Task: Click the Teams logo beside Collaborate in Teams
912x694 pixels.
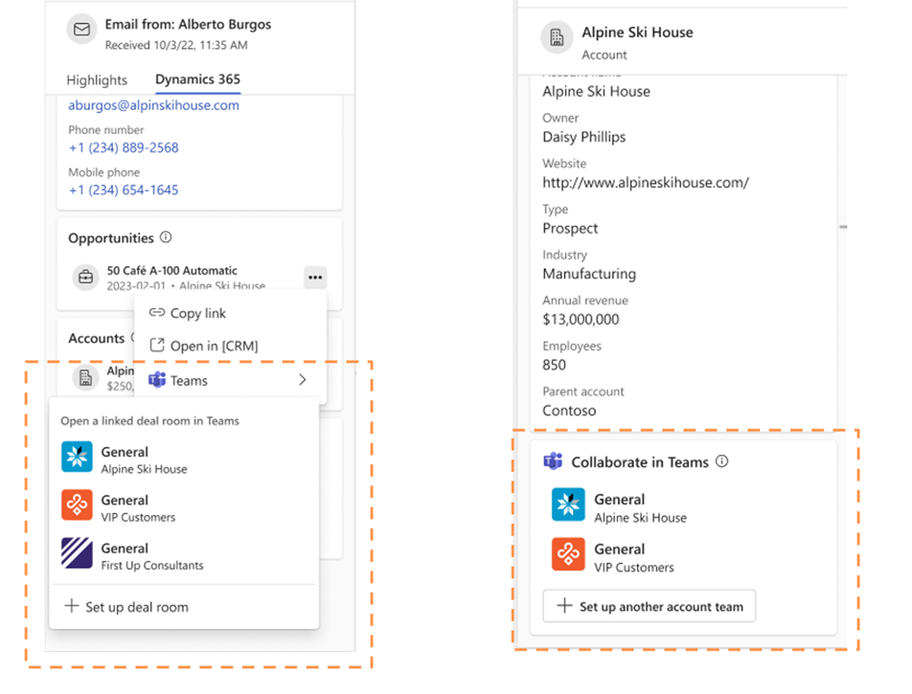Action: [553, 461]
